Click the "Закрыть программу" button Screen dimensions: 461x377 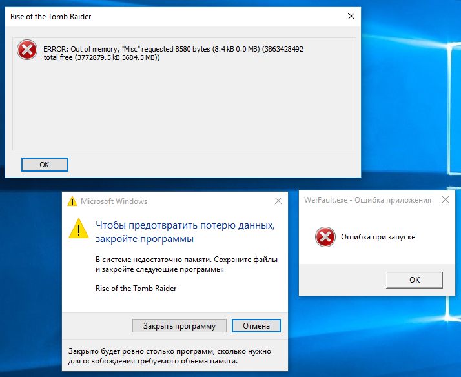[179, 326]
